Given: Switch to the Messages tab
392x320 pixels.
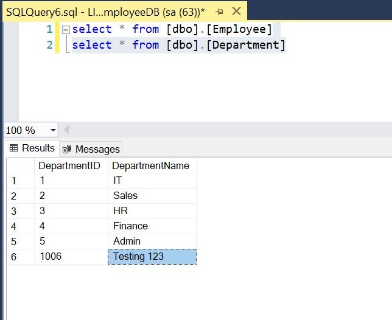Looking at the screenshot, I should point(91,149).
